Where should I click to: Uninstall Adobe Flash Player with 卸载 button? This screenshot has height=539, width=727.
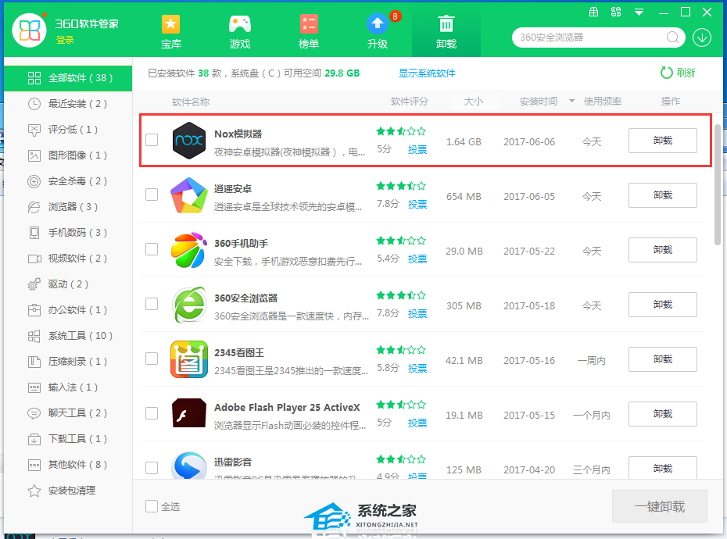(663, 414)
